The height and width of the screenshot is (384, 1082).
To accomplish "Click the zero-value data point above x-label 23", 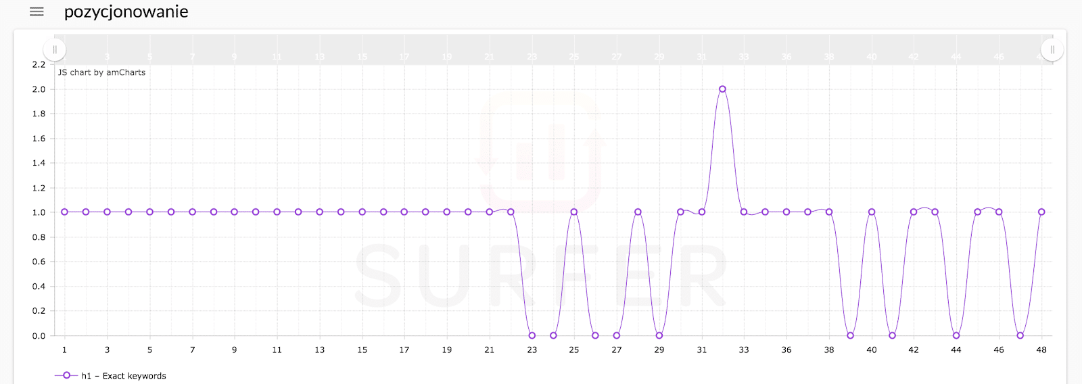I will tap(532, 335).
